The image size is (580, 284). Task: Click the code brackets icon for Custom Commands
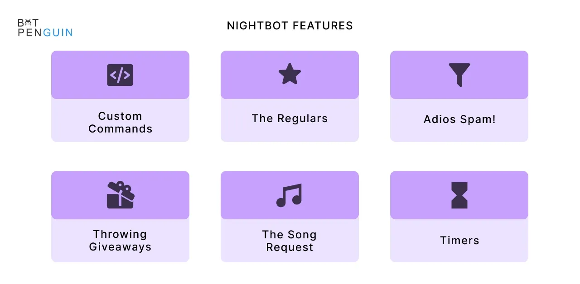click(x=120, y=75)
